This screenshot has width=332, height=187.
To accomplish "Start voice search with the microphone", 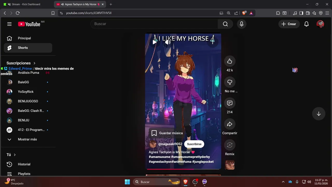I will pyautogui.click(x=241, y=24).
